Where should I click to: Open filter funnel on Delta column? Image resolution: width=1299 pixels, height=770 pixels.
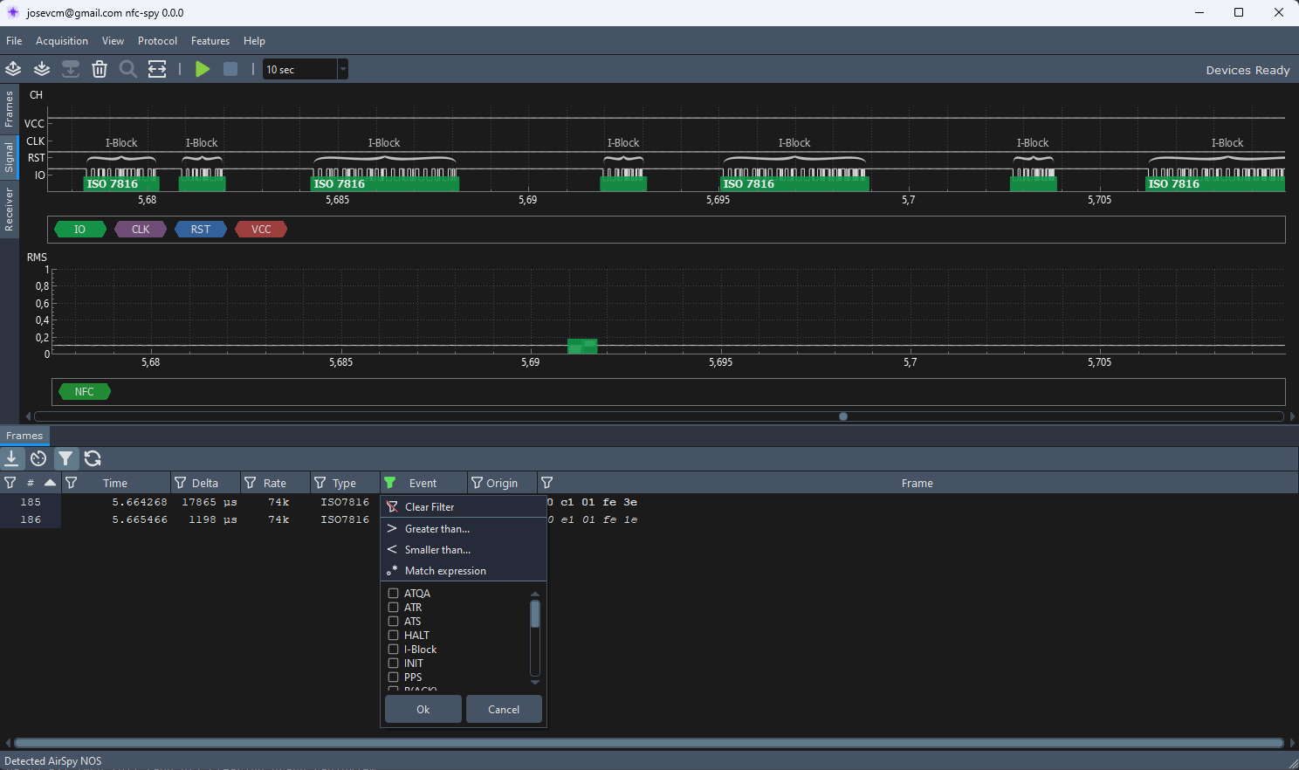click(181, 483)
